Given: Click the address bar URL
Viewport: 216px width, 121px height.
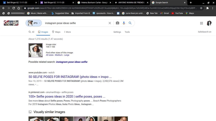Looking at the screenshot, I should point(112,8).
